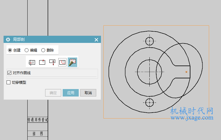Select the Edit (编辑) radio button
Screen dimensions: 221x140
pos(26,50)
